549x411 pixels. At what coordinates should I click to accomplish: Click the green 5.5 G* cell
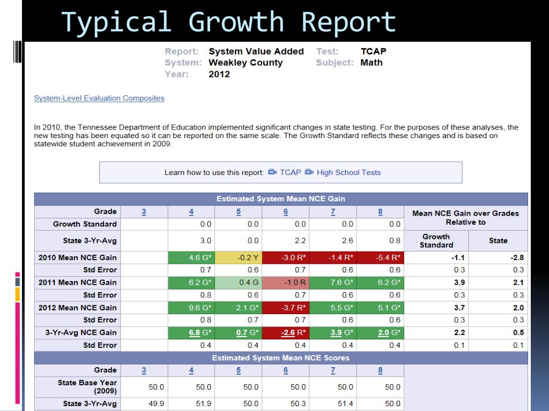333,308
